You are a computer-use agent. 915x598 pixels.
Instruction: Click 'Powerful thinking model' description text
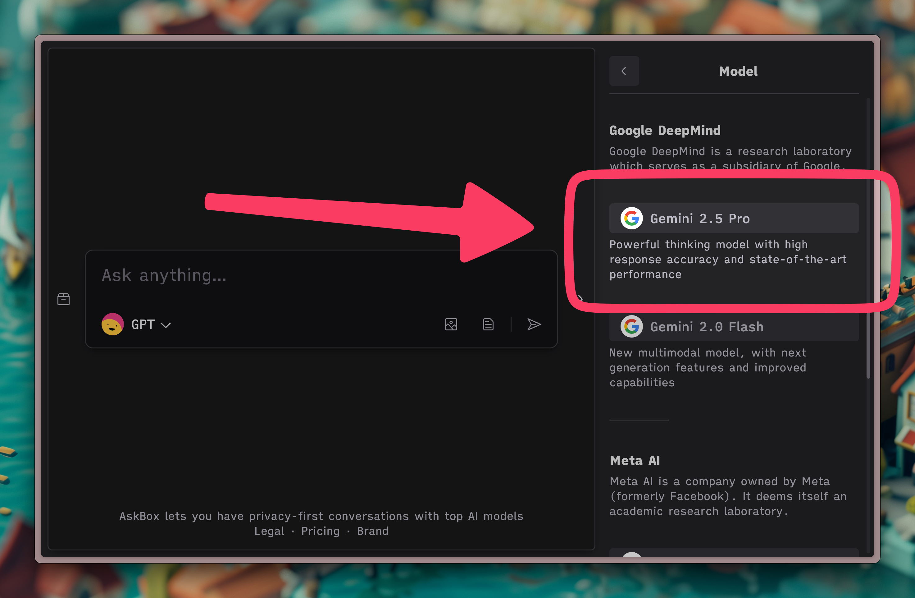click(x=728, y=259)
